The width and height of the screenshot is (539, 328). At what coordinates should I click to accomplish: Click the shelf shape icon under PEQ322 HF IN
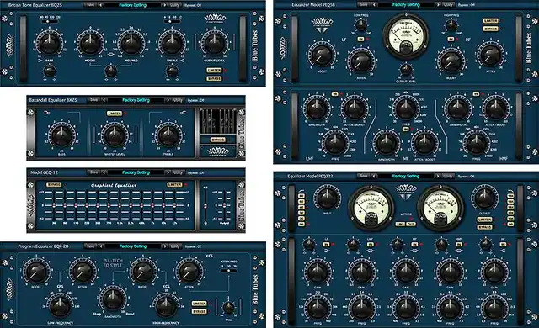click(503, 251)
